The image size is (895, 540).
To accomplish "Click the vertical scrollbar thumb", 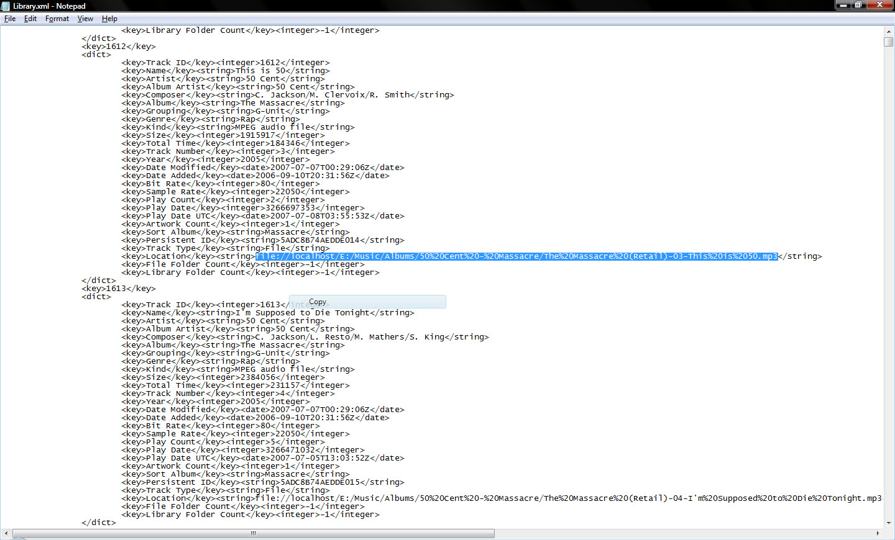I will (x=888, y=42).
